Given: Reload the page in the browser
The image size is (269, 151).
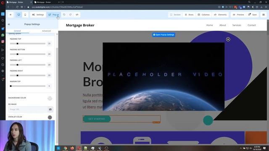Looking at the screenshot, I should click(17, 7).
